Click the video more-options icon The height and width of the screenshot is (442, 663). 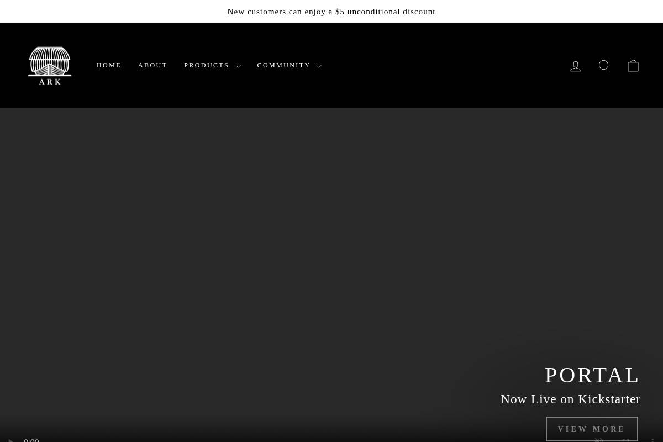pos(653,440)
